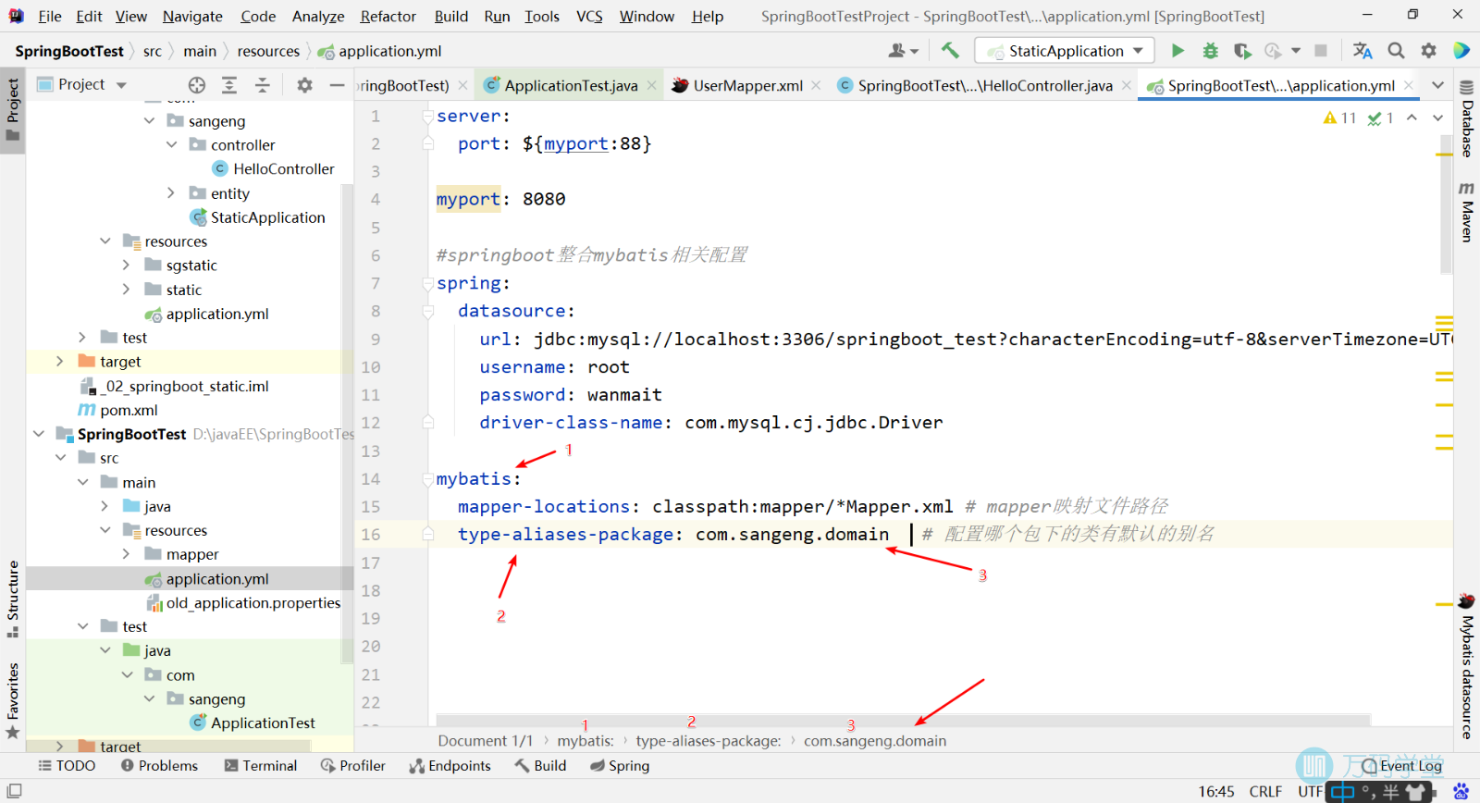Click the stop process square button
Screen dimensions: 1480x803
(x=1321, y=51)
